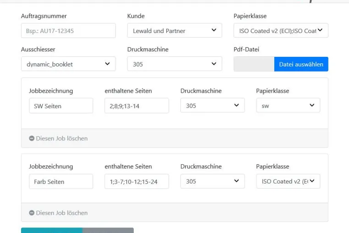
Task: Click the enthaltene Seiten field with 1;3-7;10-12;15-24
Action: click(x=136, y=182)
